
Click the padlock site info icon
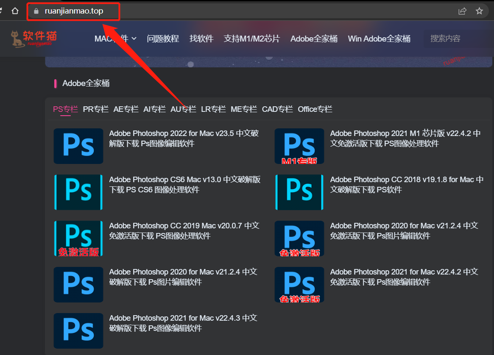pyautogui.click(x=36, y=11)
